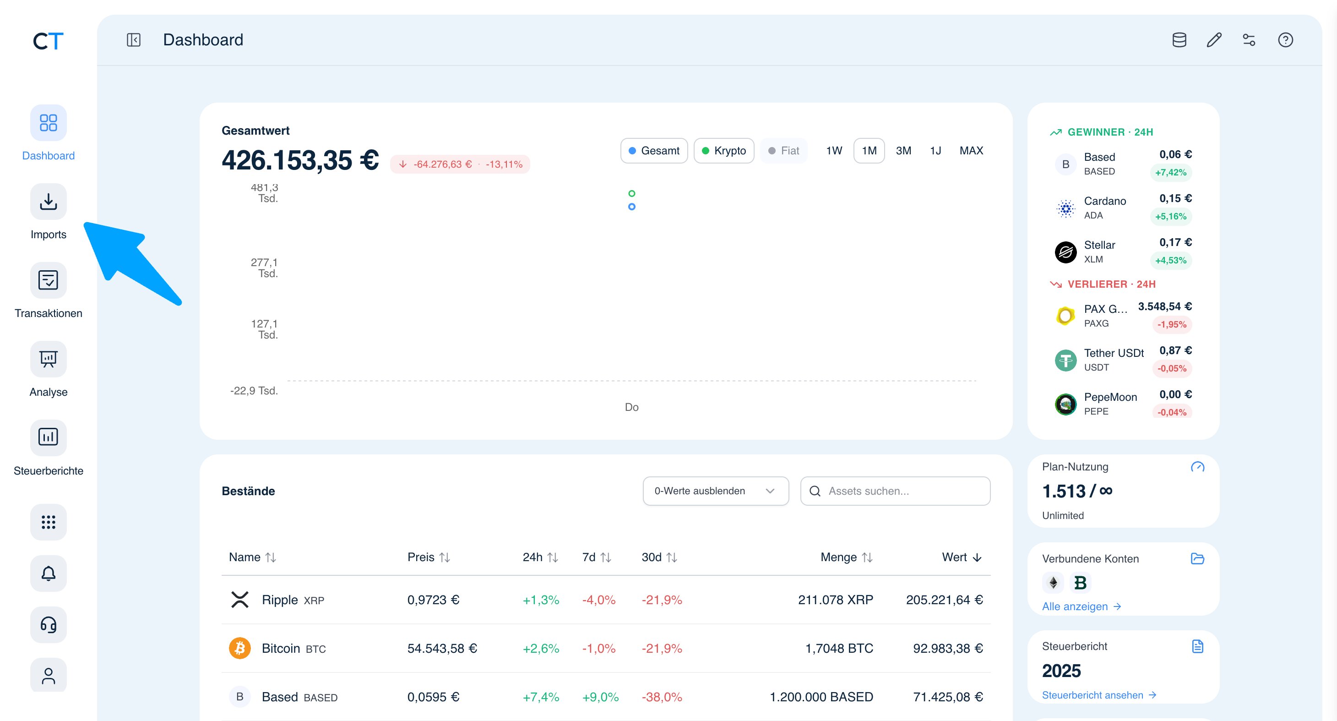Click the Ripple value 205.221,64 €

[944, 600]
